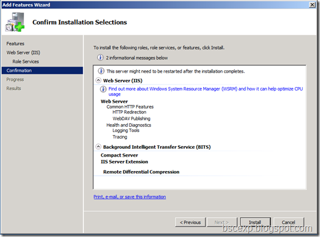Click 'WebDAV Publishing' entry
Viewport: 320px width, 237px height.
pyautogui.click(x=131, y=119)
